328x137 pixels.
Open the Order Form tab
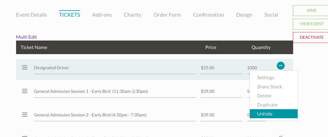(167, 15)
